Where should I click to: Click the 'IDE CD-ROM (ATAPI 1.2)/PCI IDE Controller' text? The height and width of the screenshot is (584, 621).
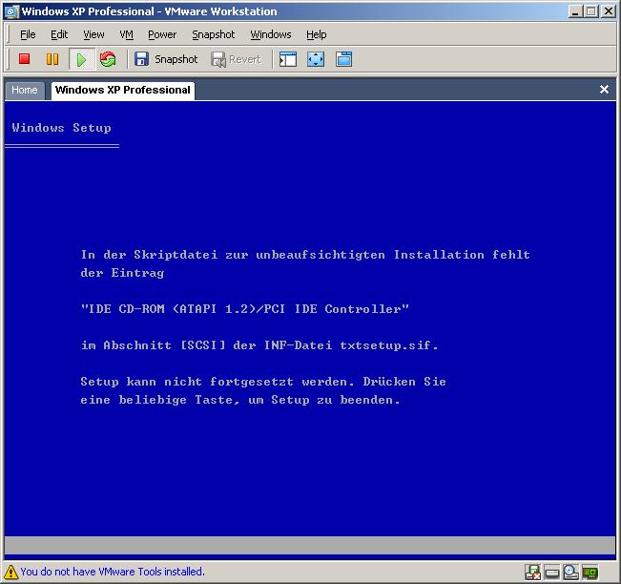coord(245,308)
